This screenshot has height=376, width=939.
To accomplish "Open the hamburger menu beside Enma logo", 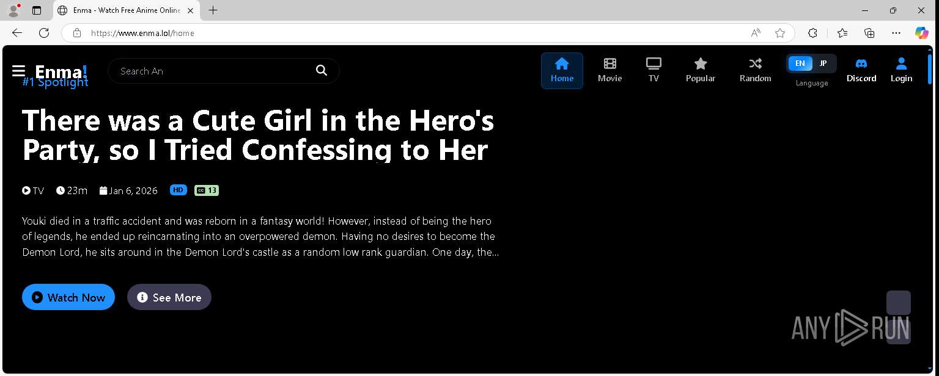I will (18, 71).
